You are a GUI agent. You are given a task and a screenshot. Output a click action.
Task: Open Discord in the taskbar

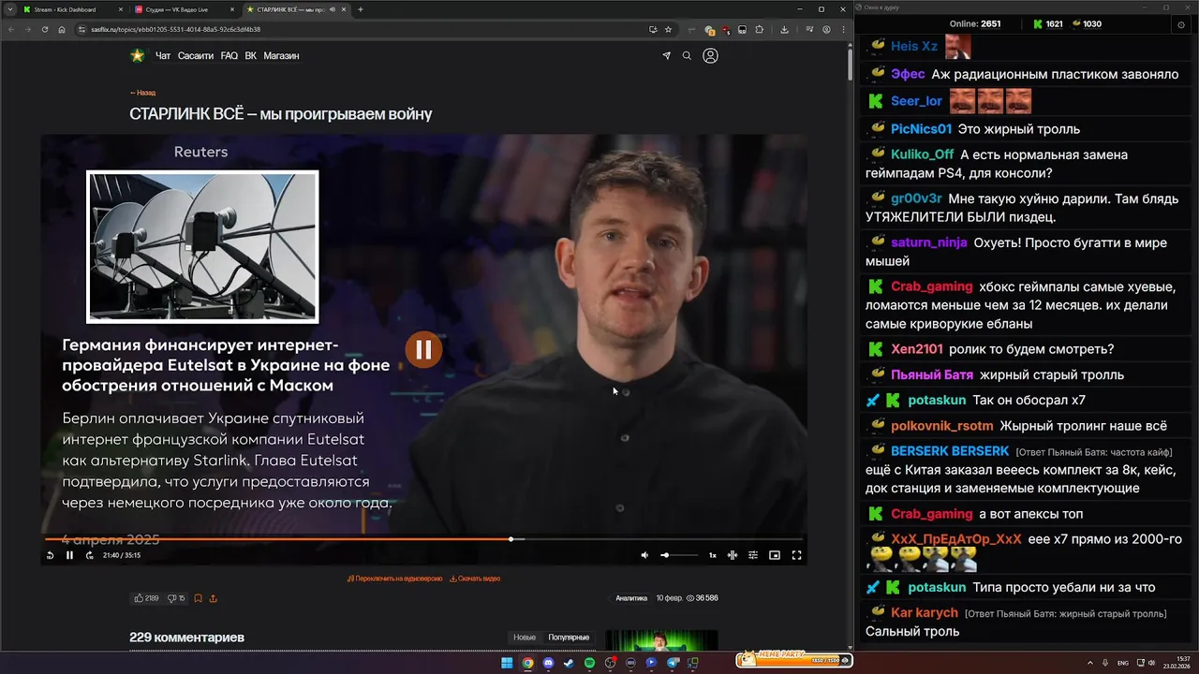click(x=548, y=663)
